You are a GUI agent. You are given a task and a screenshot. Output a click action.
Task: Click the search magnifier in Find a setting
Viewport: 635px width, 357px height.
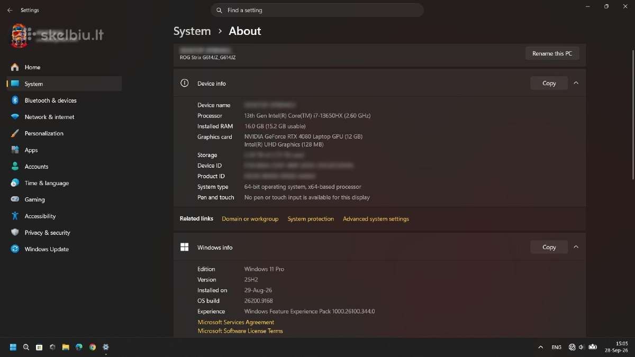pos(219,10)
